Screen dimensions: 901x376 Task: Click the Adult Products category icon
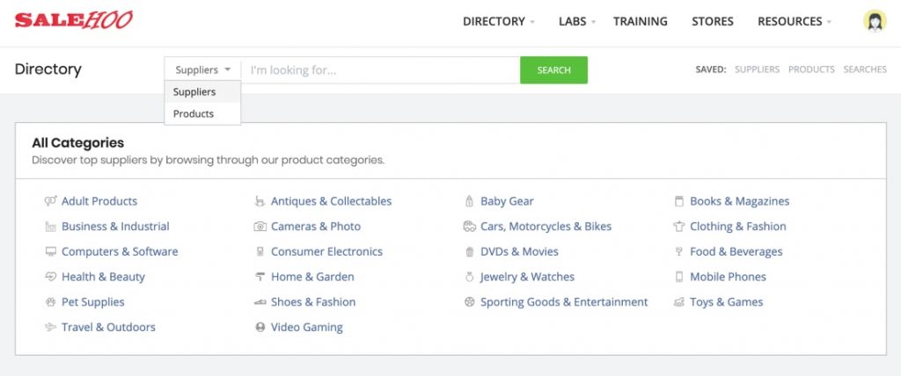tap(50, 201)
